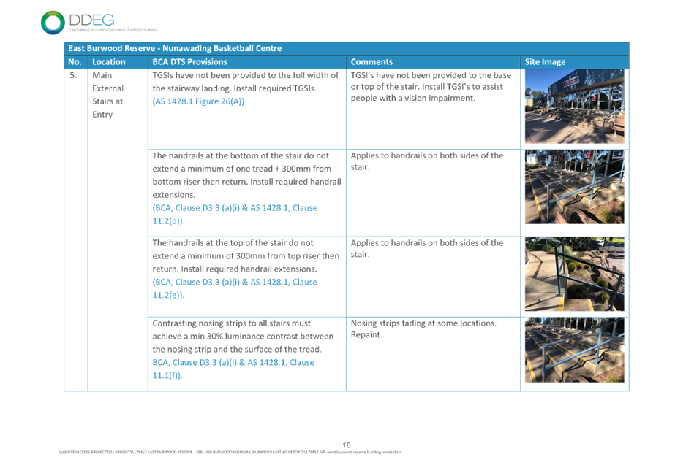The height and width of the screenshot is (465, 675).
Task: Open the second row stair handrail photo
Action: pos(574,187)
